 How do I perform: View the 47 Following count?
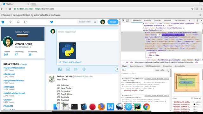click(x=16, y=54)
